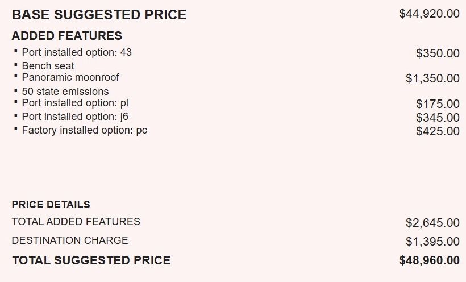Viewport: 466px width, 282px height.
Task: Click the Added Features heading
Action: [x=66, y=36]
